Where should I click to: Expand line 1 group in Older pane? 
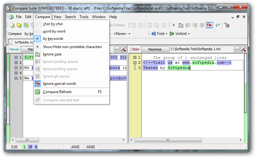[135, 57]
